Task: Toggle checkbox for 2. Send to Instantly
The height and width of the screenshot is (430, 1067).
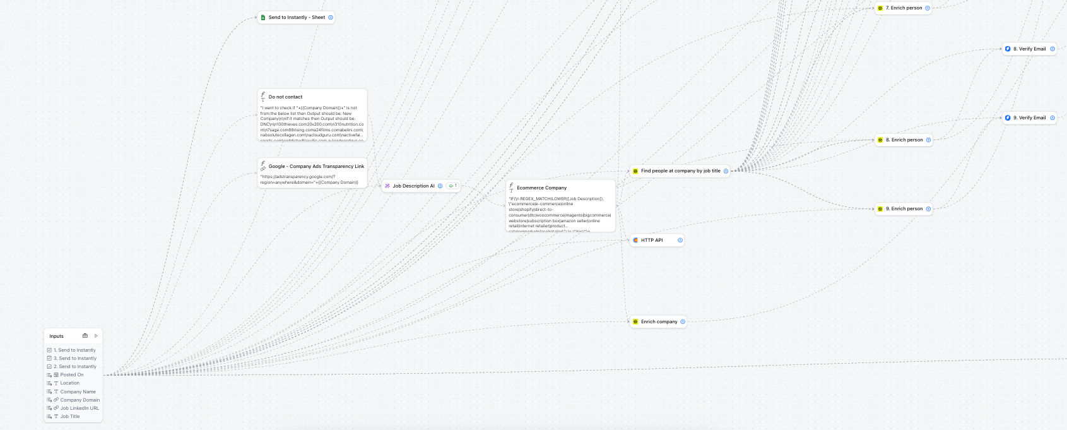Action: pos(49,366)
